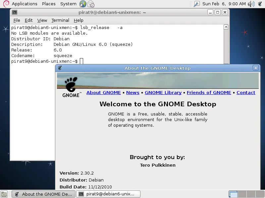This screenshot has width=265, height=198.
Task: Open the System menu
Action: [68, 4]
